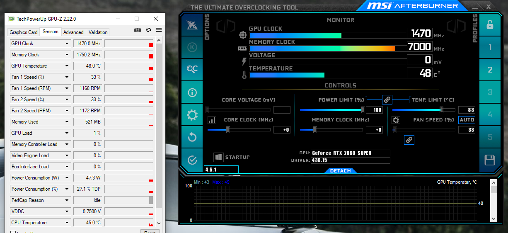Screen dimensions: 508x233
Task: Toggle apply overclock at Windows startup
Action: [x=218, y=157]
